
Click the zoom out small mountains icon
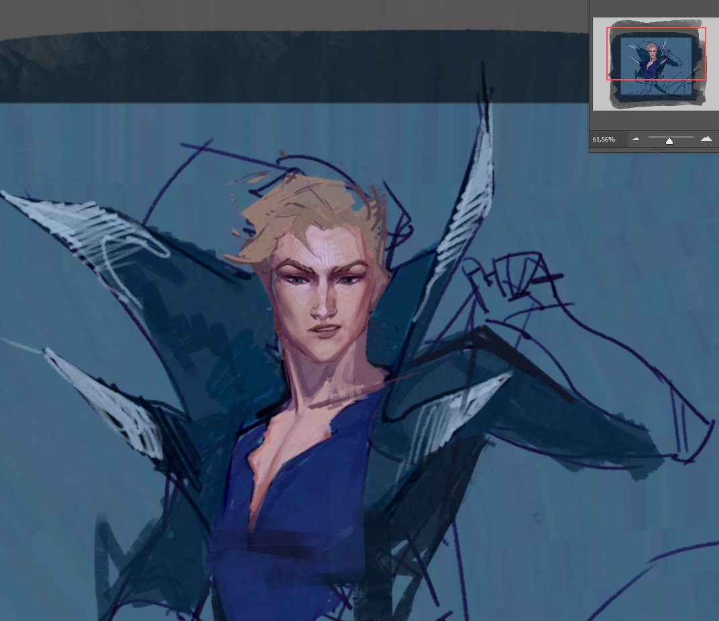pos(636,139)
